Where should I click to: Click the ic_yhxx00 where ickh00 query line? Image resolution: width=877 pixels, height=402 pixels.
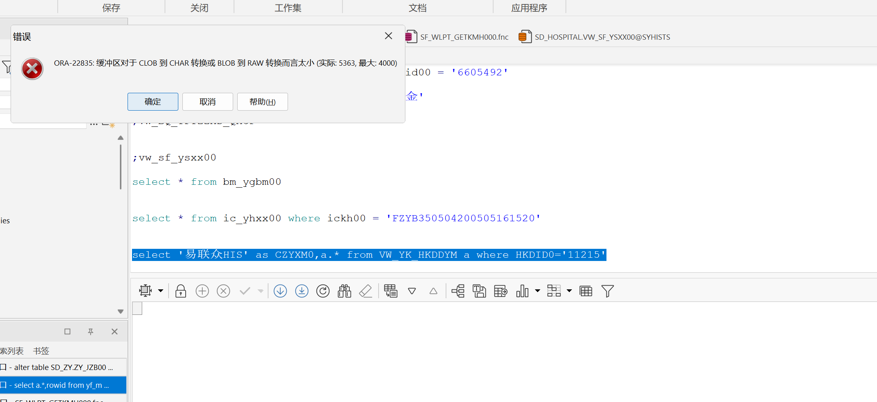point(337,218)
